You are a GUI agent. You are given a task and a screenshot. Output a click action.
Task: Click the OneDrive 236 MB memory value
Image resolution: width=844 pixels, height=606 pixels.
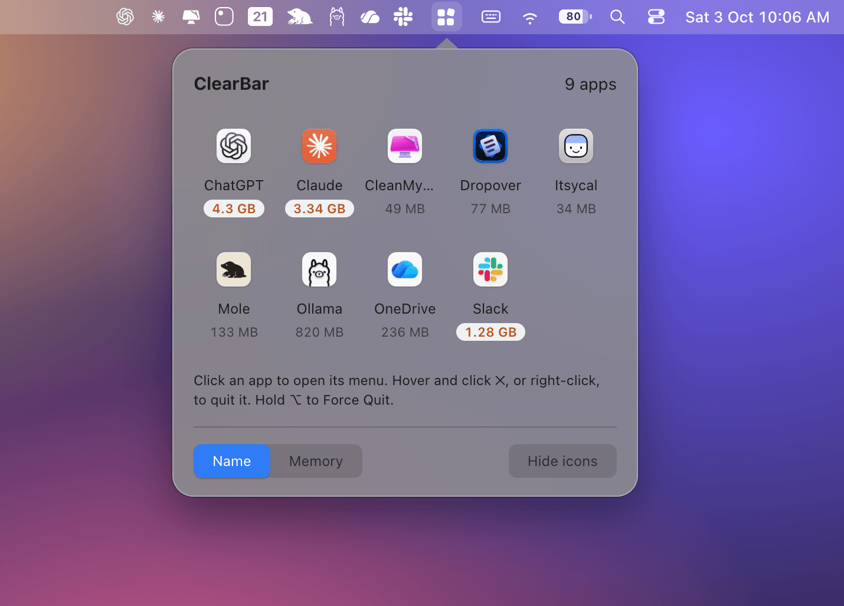[x=405, y=332]
